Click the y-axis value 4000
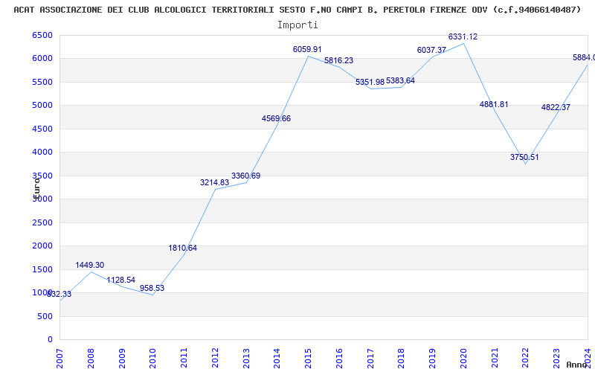 pyautogui.click(x=42, y=153)
